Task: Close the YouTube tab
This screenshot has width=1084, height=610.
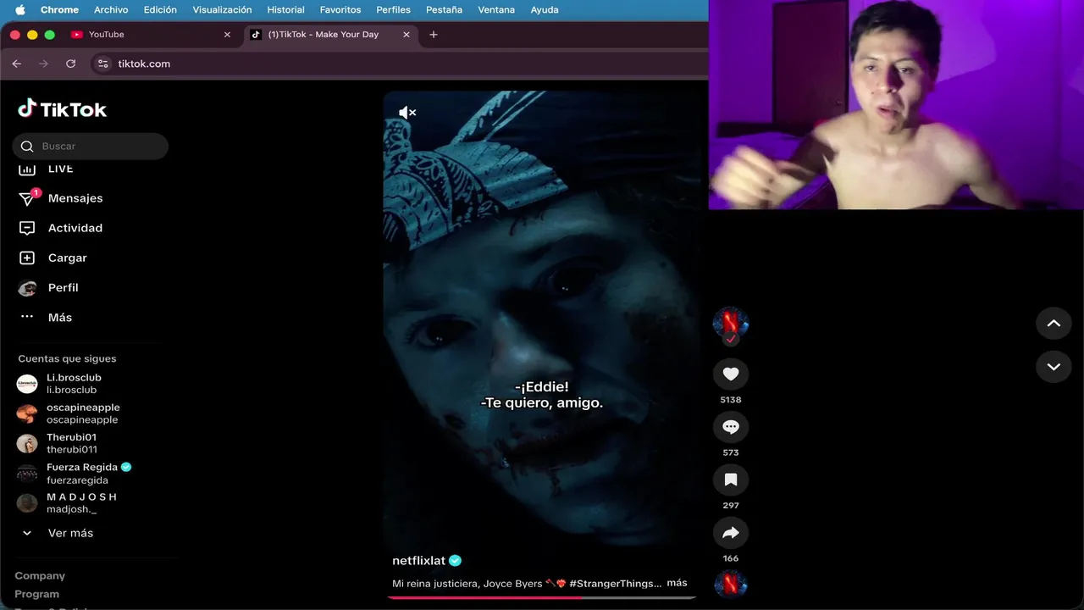Action: 227,35
